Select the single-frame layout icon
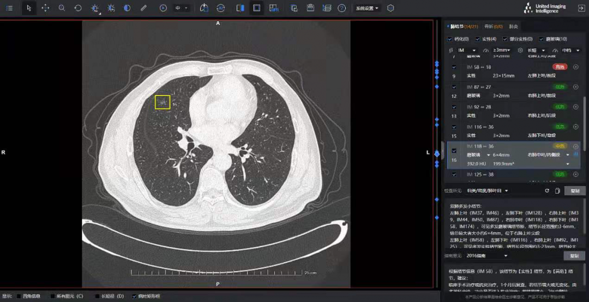Viewport: 589px width, 302px height. (257, 8)
